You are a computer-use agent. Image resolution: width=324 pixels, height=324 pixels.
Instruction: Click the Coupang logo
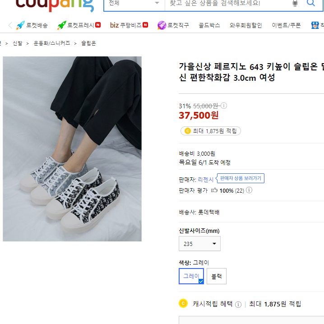pos(55,5)
